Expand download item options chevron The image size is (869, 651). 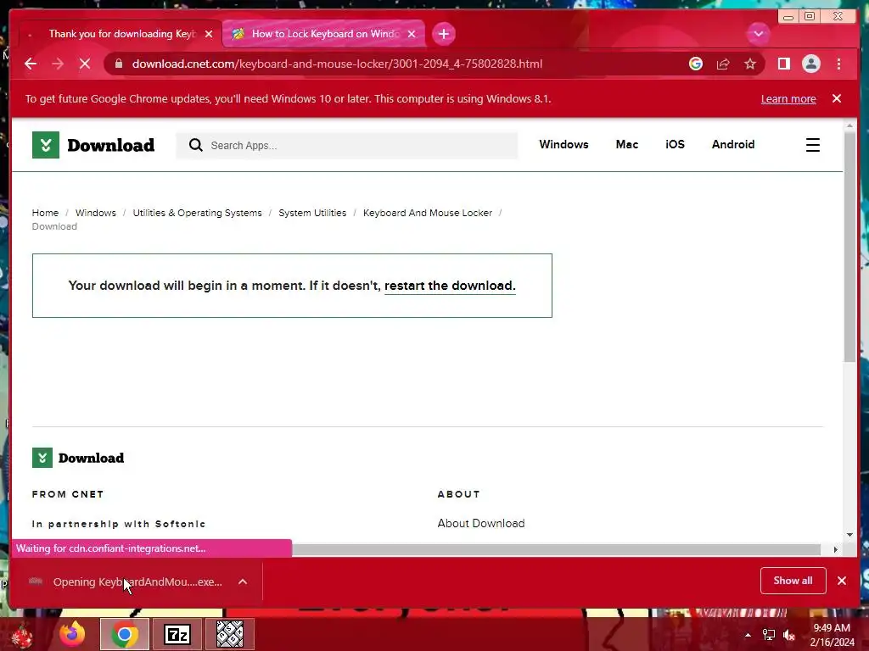tap(243, 581)
